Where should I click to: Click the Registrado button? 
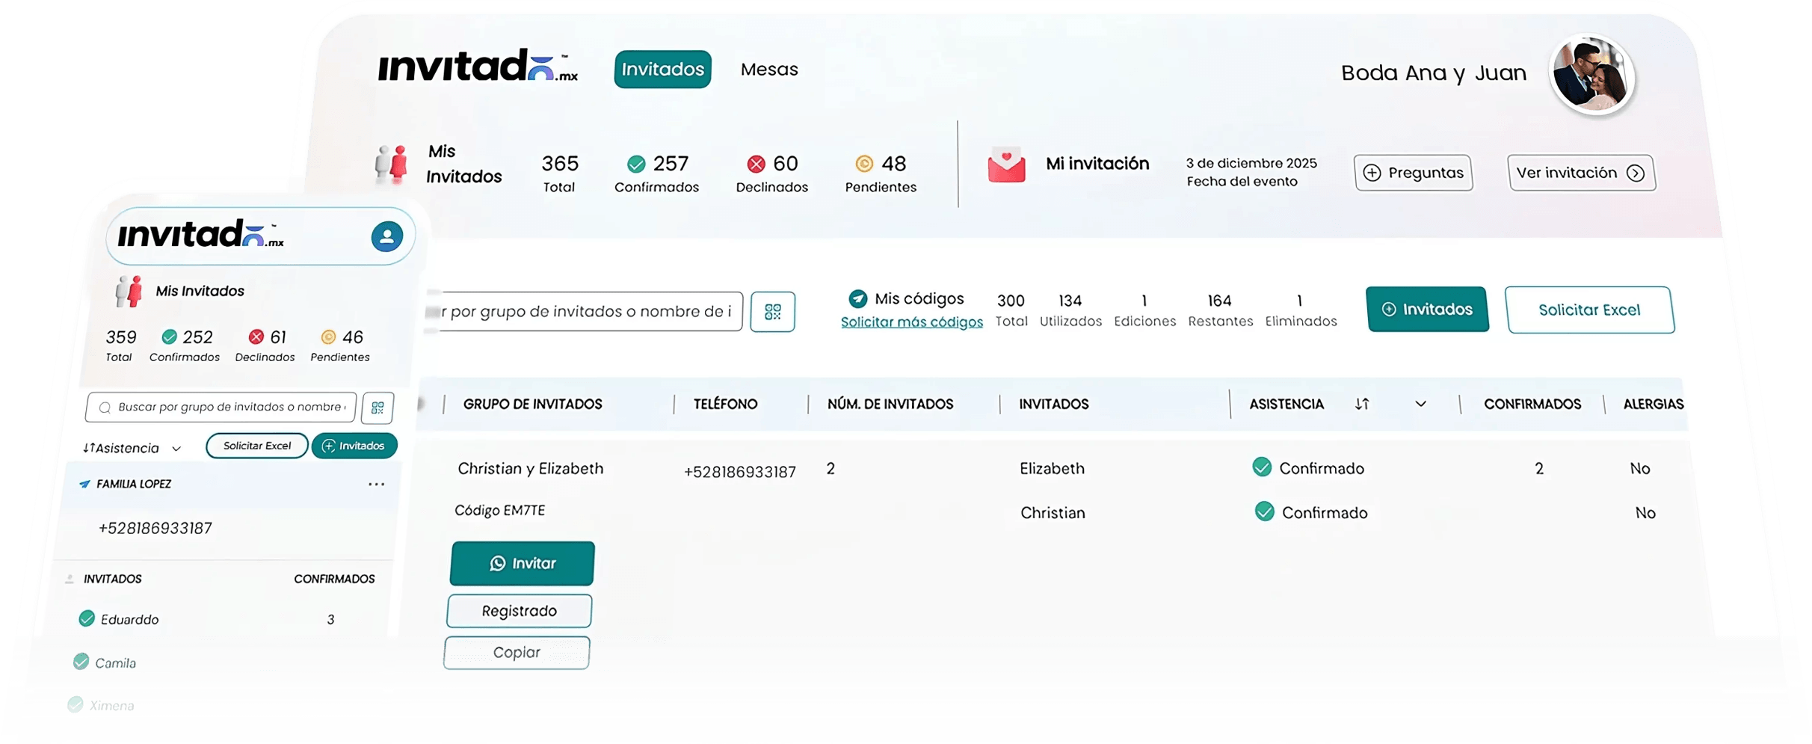click(519, 611)
